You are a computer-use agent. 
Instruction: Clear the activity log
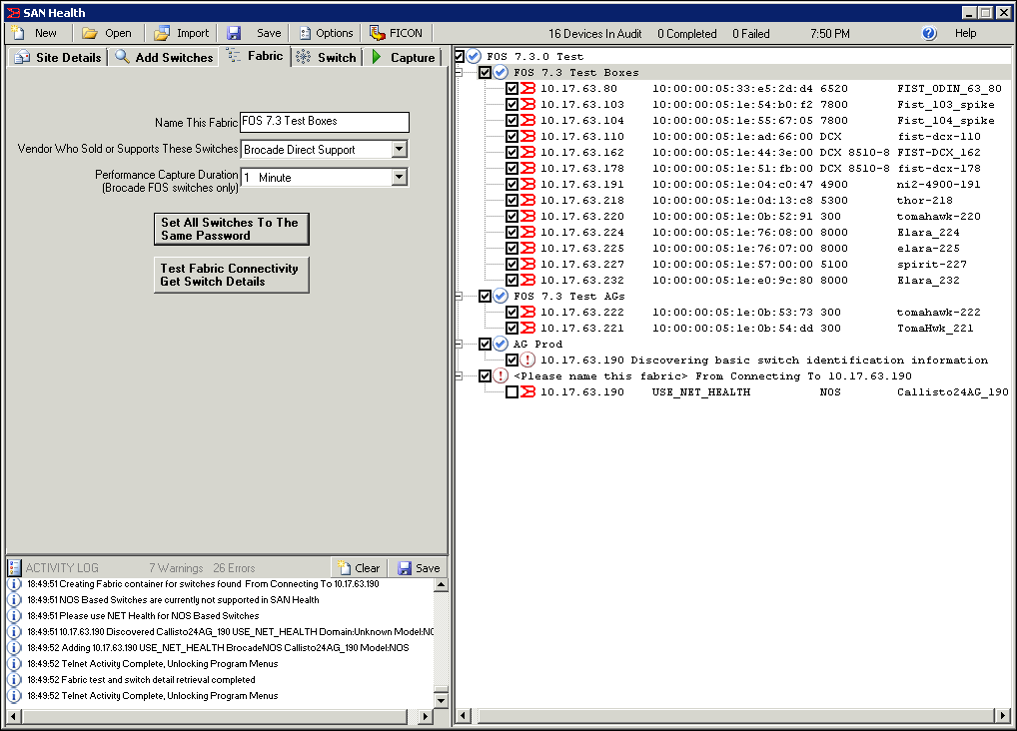pos(360,568)
